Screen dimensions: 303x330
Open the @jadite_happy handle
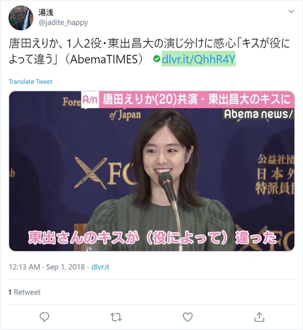[x=63, y=22]
